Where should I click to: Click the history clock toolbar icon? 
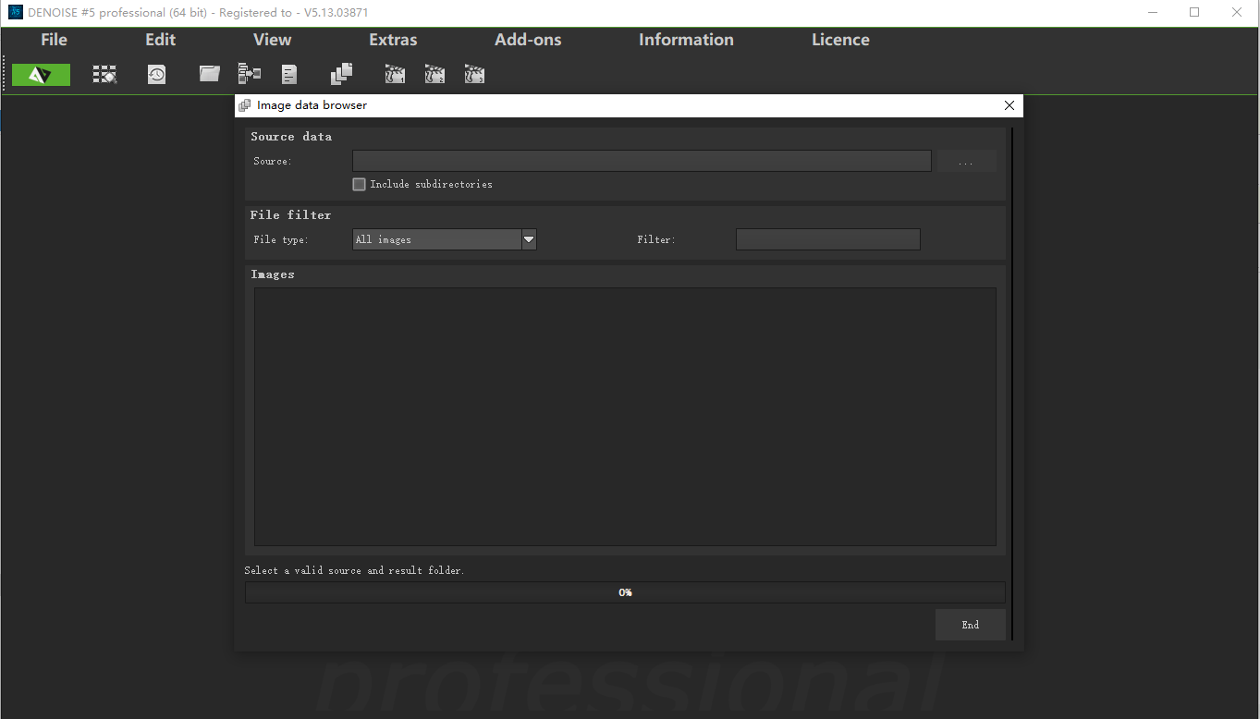(x=156, y=74)
